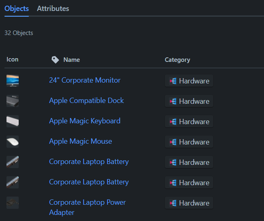This screenshot has width=264, height=221.
Task: Open the 24" Corporate Monitor link
Action: click(x=85, y=80)
